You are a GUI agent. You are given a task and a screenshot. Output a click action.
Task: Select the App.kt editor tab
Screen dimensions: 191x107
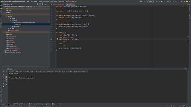tap(70, 4)
